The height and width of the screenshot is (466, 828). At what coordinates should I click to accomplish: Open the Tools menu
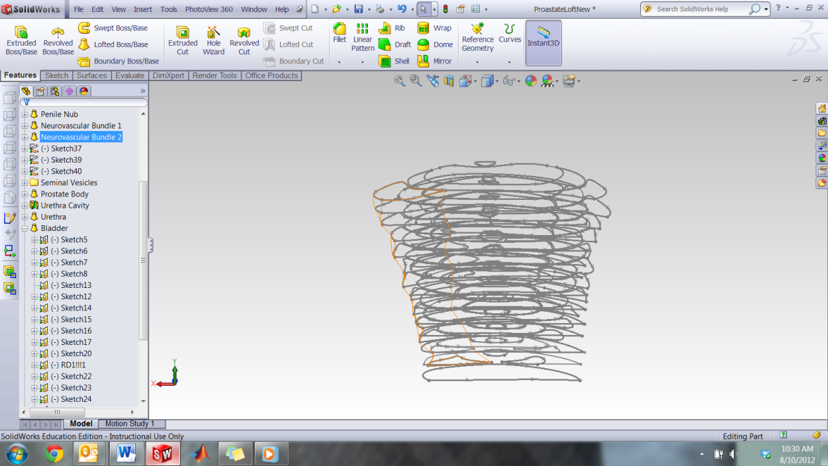tap(168, 9)
